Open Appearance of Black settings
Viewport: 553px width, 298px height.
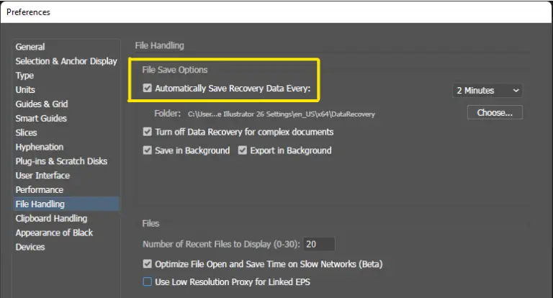pyautogui.click(x=54, y=232)
